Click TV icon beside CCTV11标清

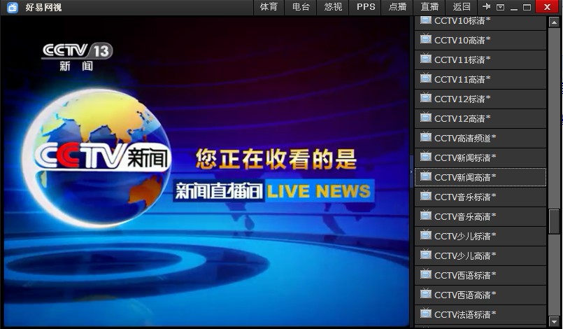point(425,58)
